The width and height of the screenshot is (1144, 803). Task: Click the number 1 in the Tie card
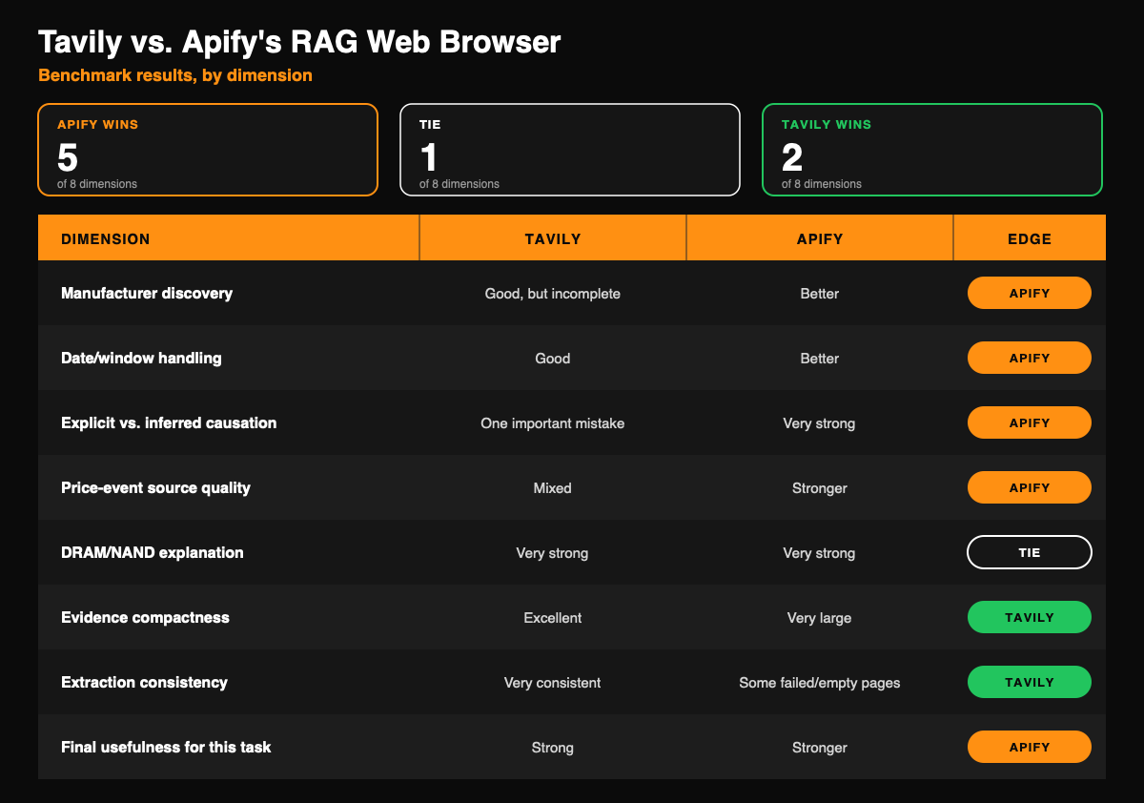[x=429, y=157]
